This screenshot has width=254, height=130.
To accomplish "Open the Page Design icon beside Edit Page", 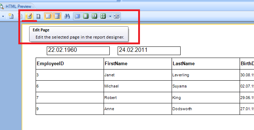I will (x=38, y=16).
